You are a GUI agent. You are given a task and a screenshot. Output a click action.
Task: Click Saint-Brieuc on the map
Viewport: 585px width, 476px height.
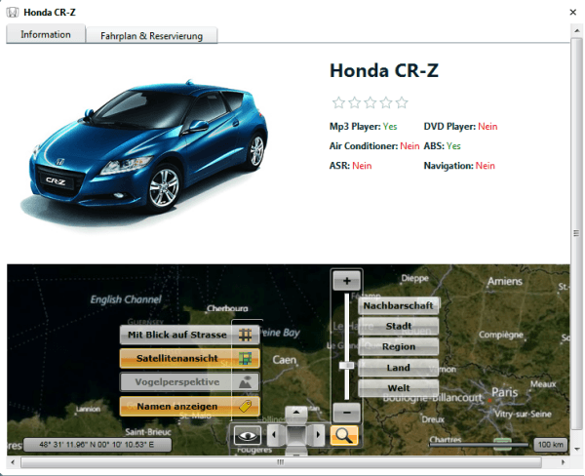point(148,432)
